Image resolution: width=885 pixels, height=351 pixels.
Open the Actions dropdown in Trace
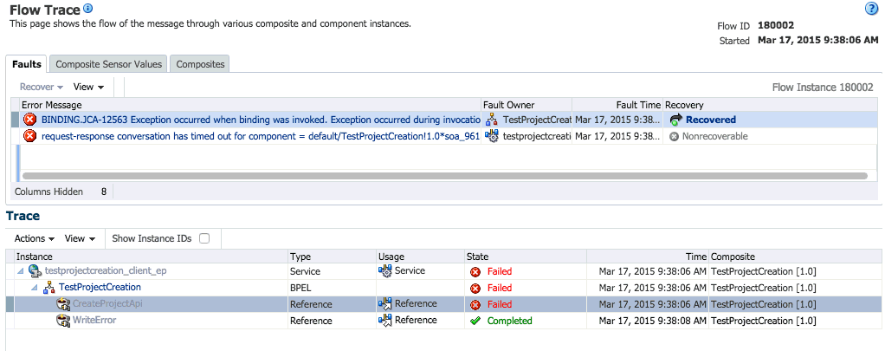[35, 238]
